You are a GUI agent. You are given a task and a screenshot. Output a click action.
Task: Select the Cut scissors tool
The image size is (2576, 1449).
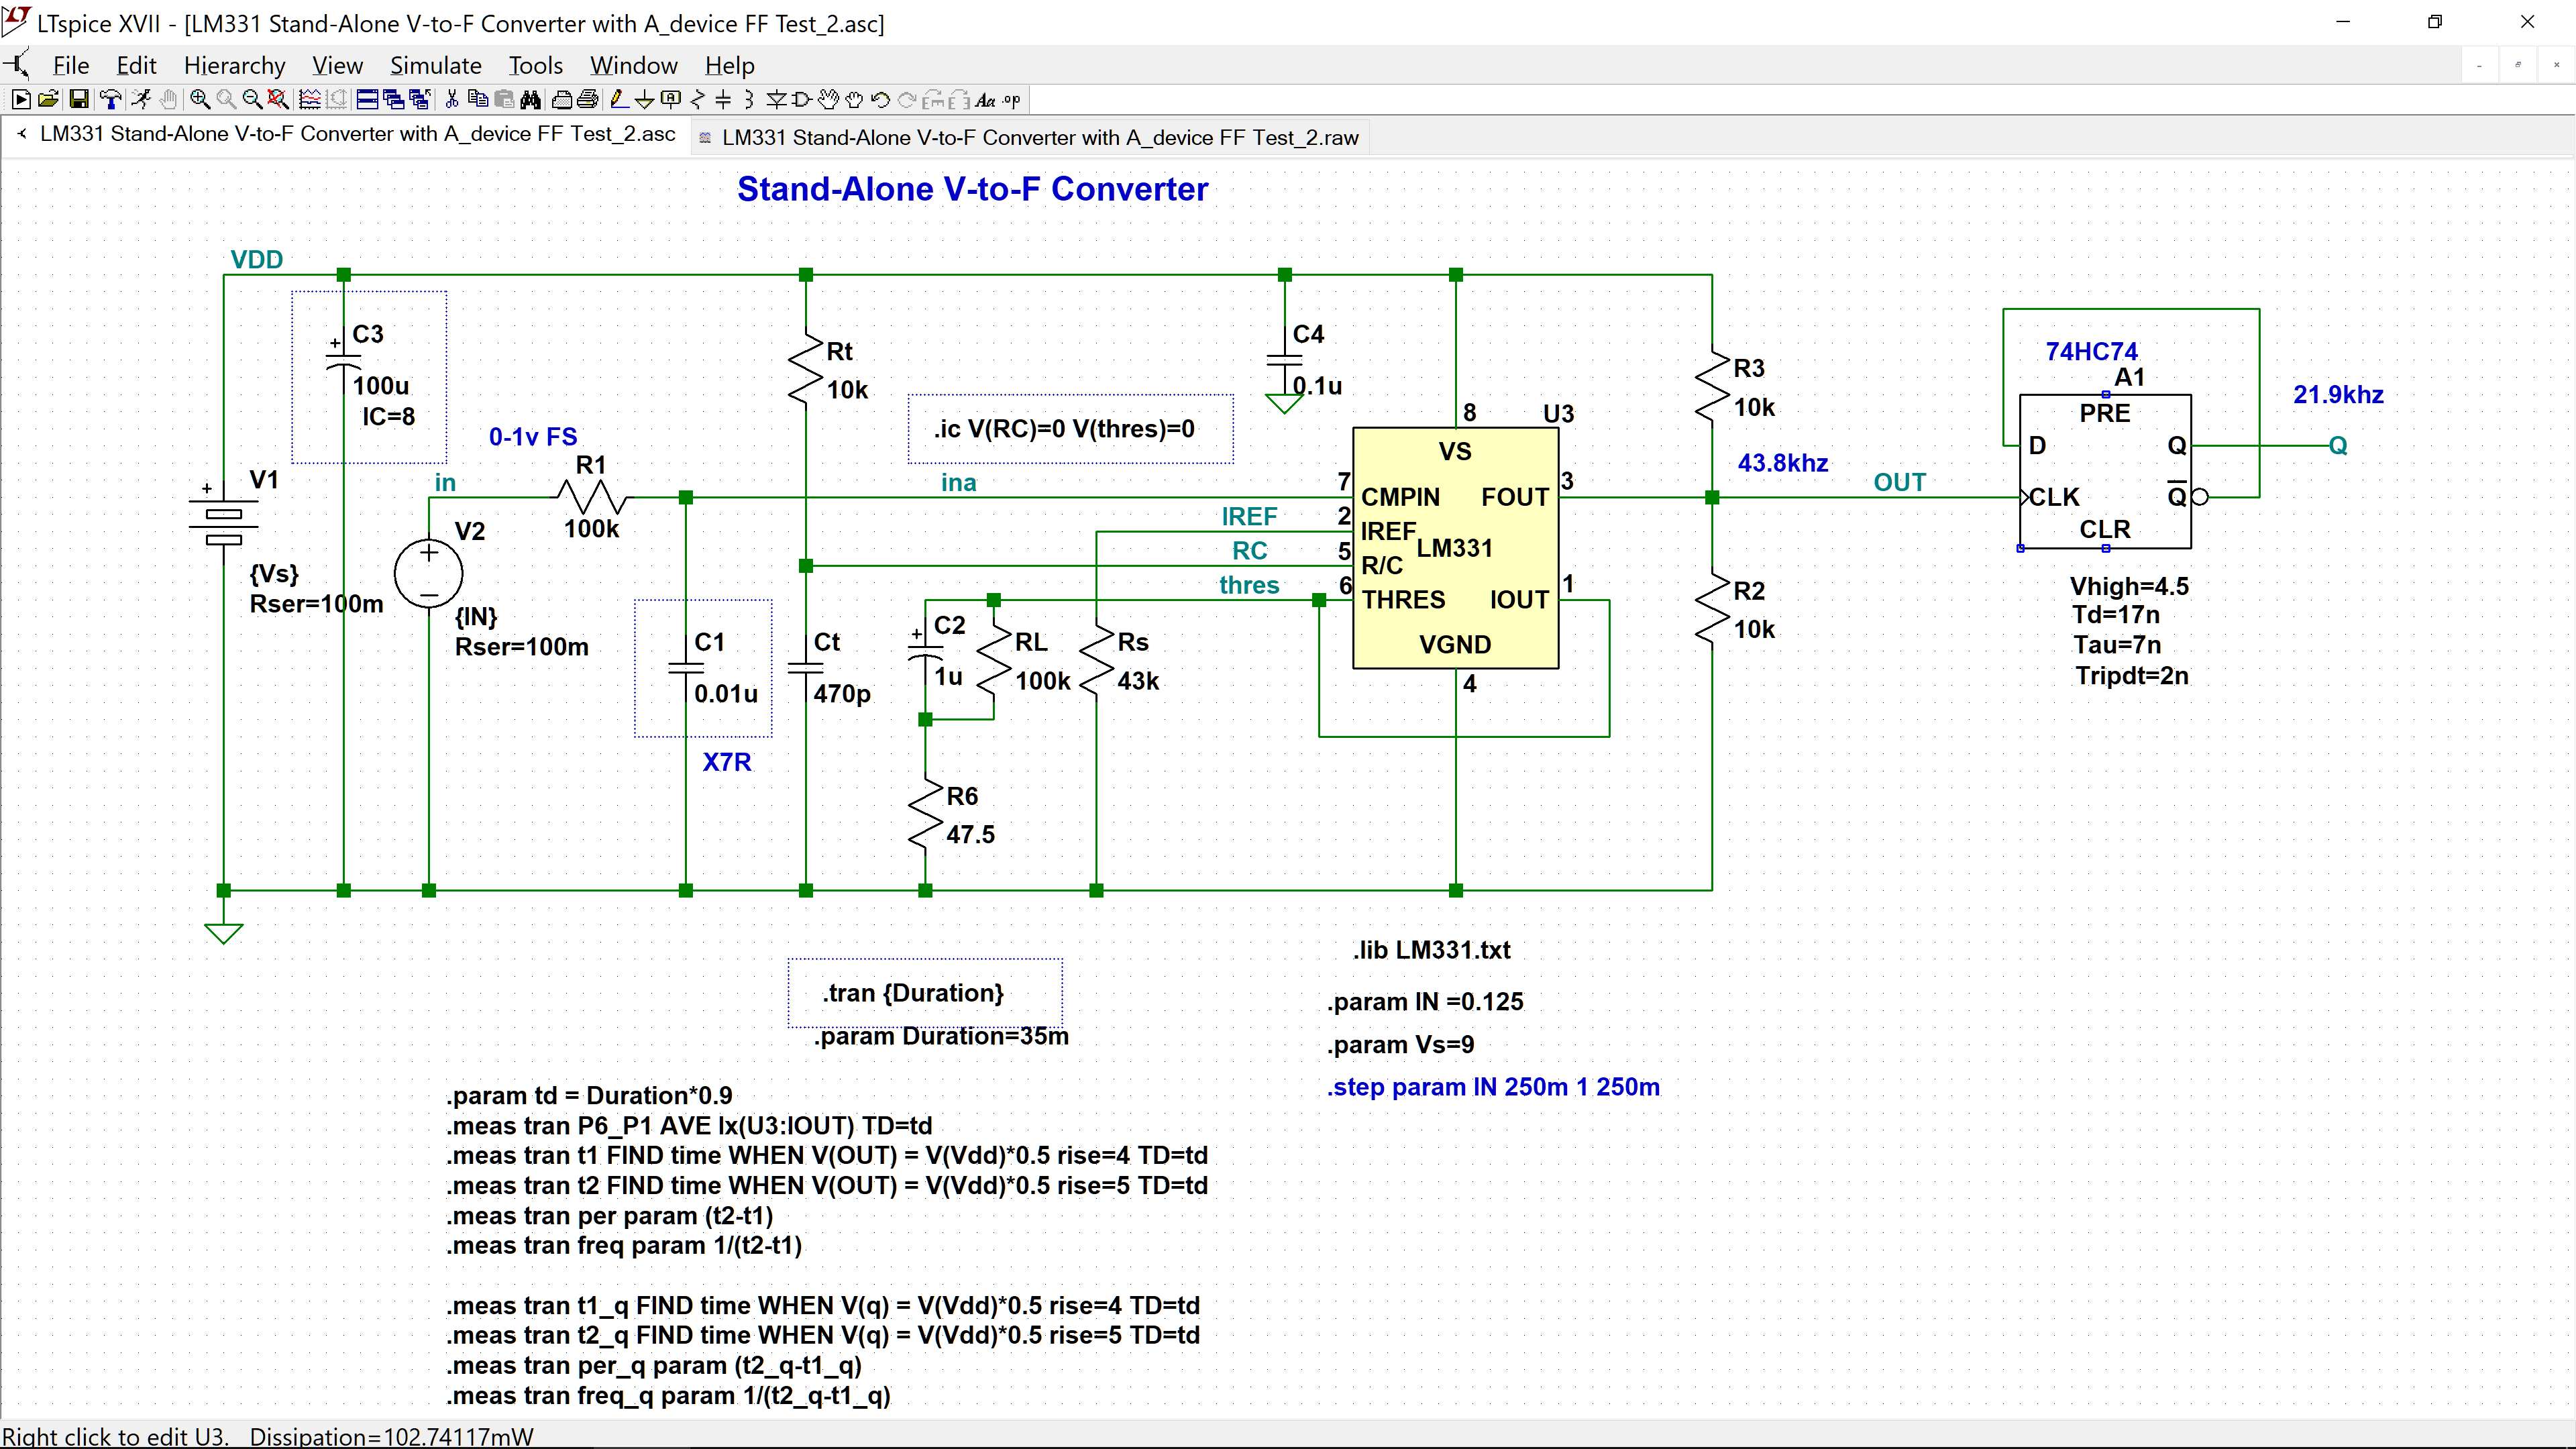(x=452, y=100)
